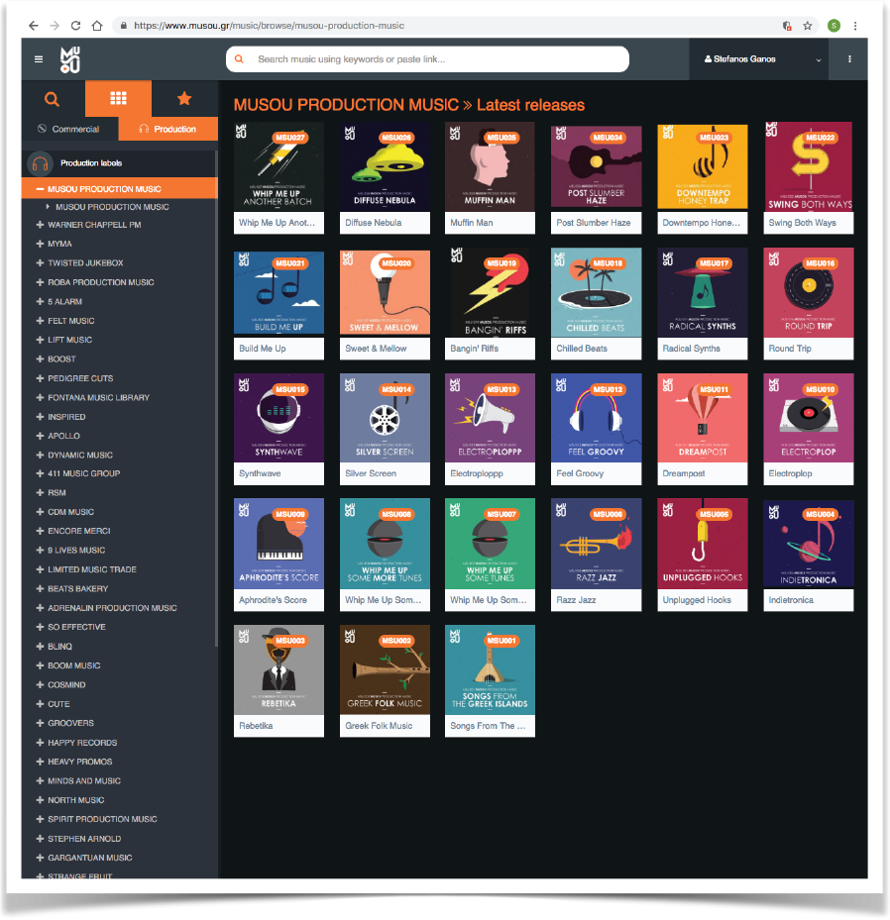Reload the page with browser refresh
Viewport: 890px width, 920px height.
pyautogui.click(x=75, y=26)
